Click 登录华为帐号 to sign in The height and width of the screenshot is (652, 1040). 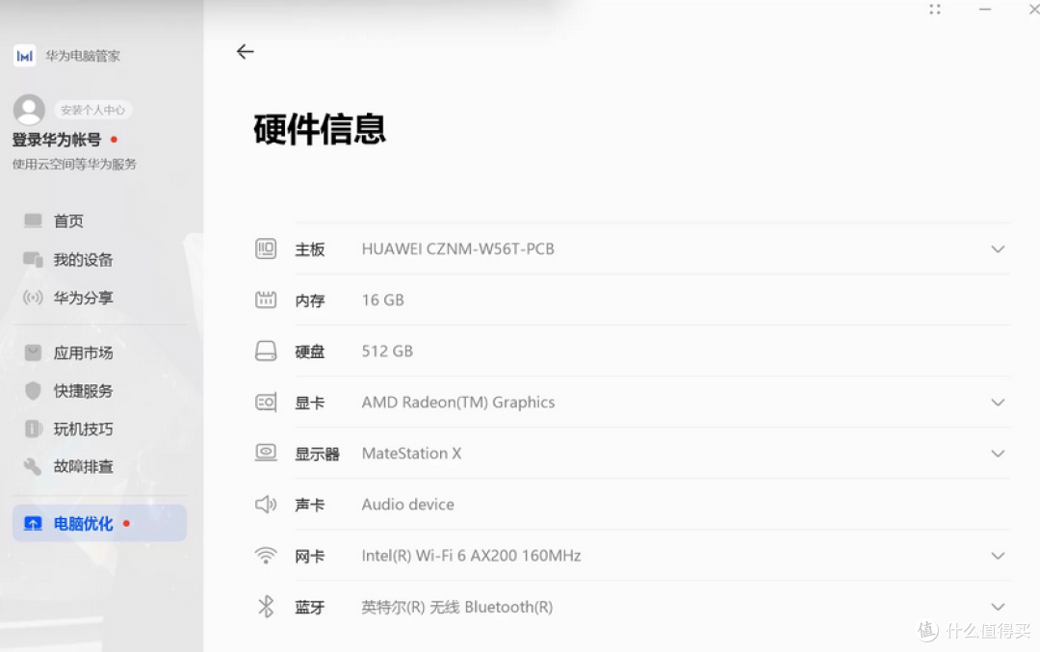coord(57,140)
